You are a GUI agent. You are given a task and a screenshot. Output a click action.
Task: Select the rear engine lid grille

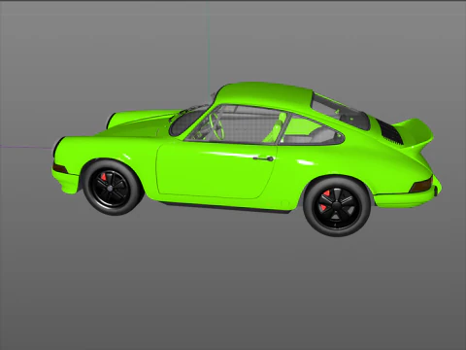(x=389, y=131)
